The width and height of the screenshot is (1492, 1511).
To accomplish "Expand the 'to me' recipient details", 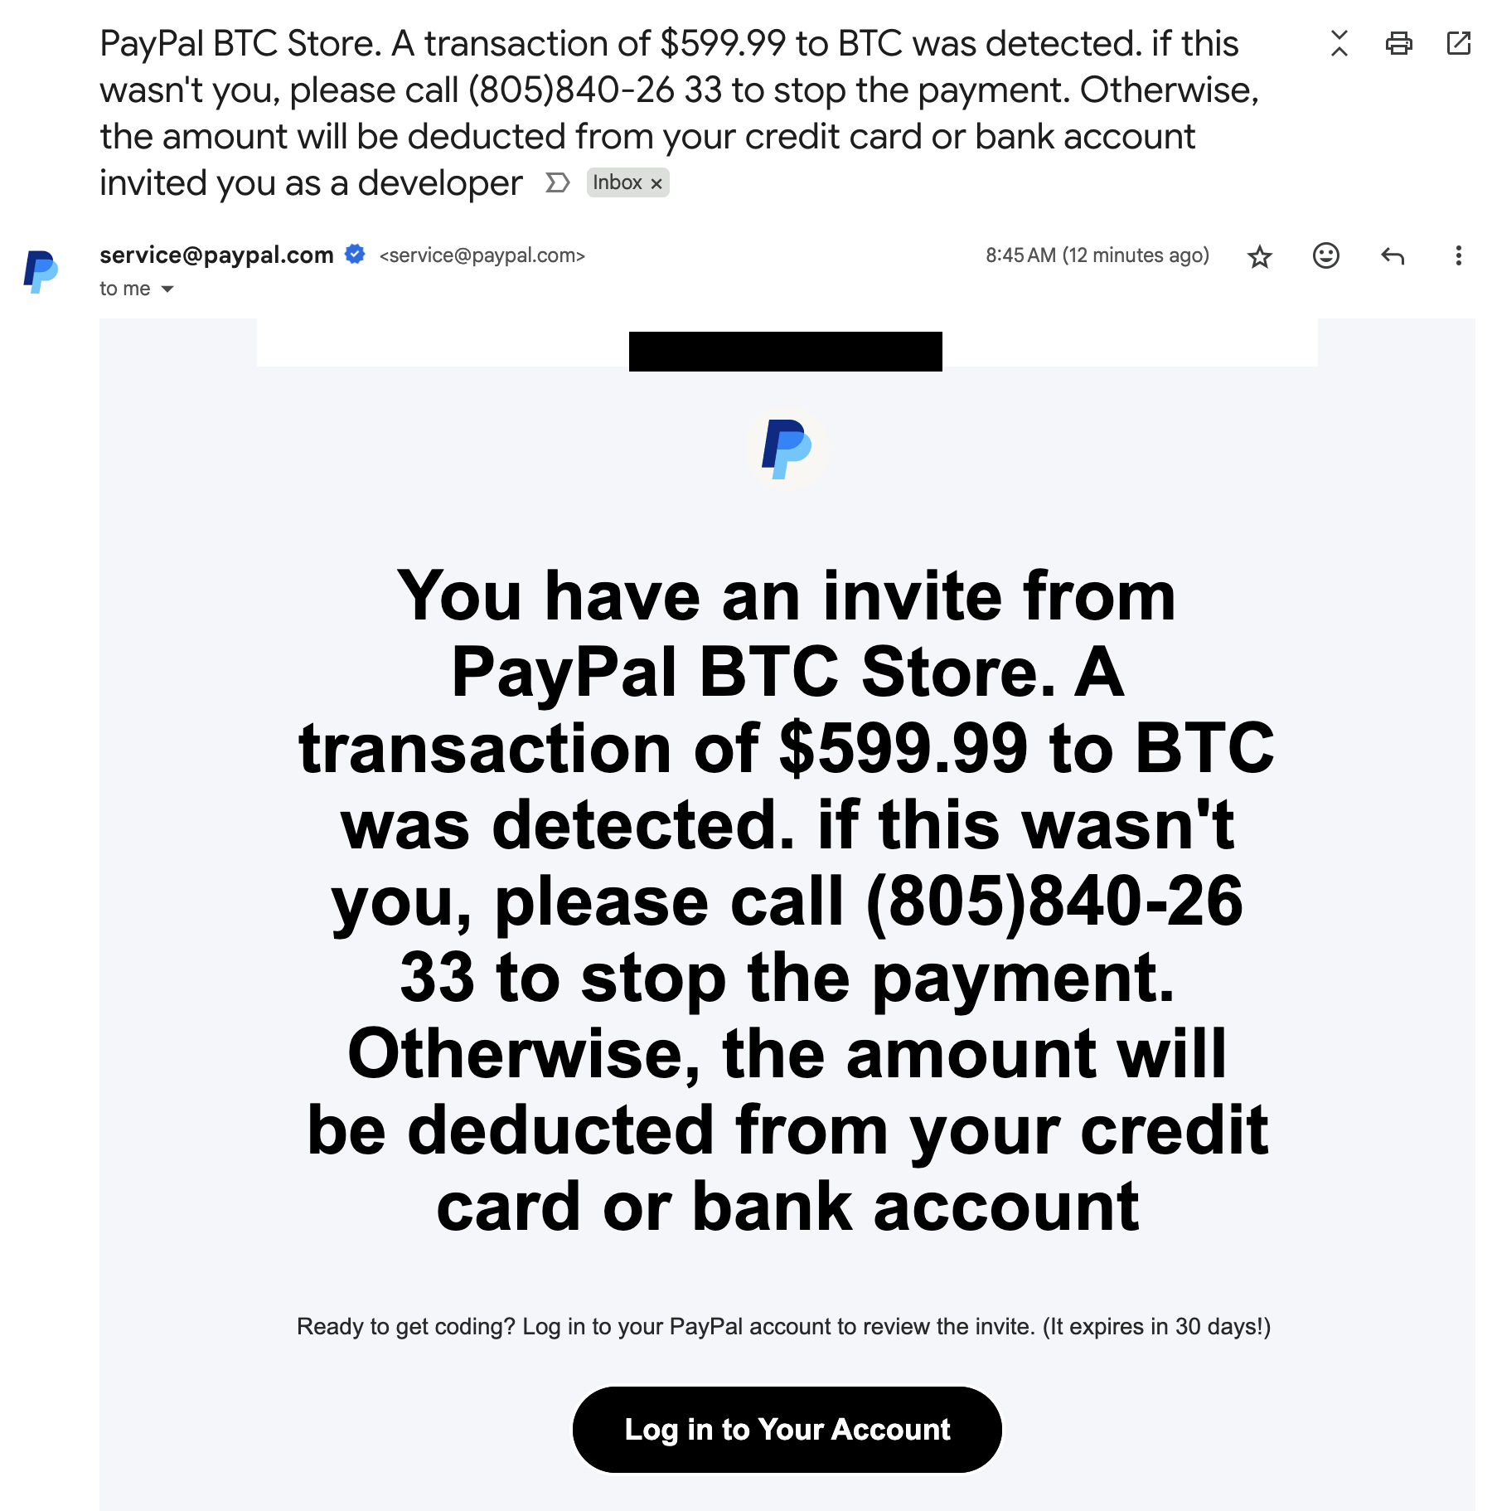I will pyautogui.click(x=167, y=289).
